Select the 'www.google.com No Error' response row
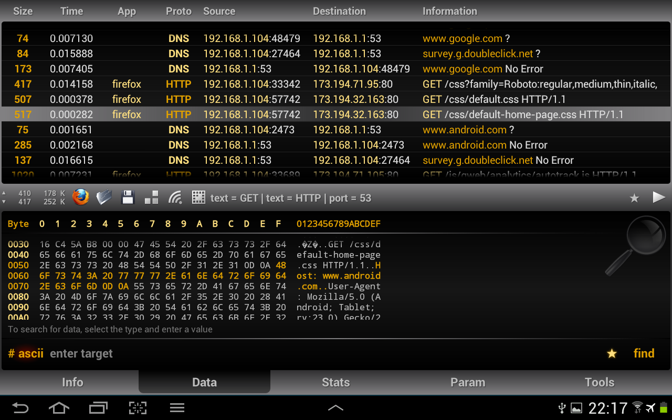This screenshot has width=672, height=420. coord(336,69)
